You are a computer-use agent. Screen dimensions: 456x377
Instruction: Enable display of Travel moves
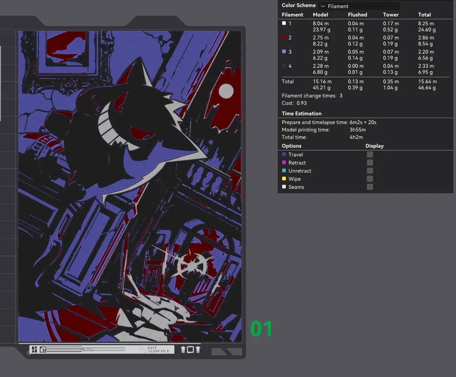370,155
